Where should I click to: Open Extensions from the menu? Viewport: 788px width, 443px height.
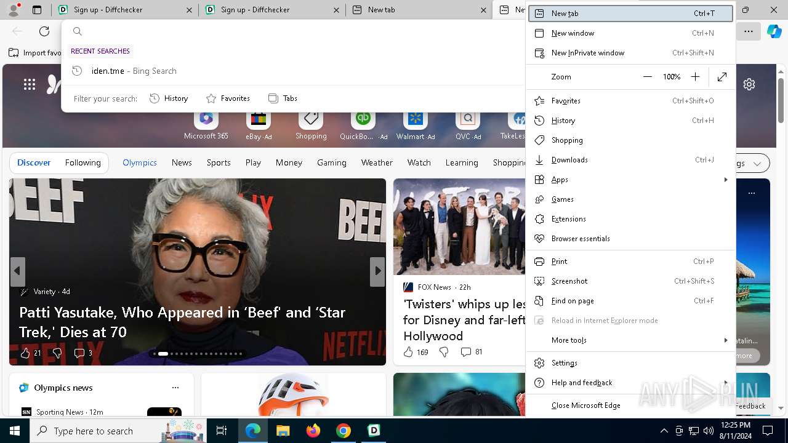pyautogui.click(x=631, y=219)
